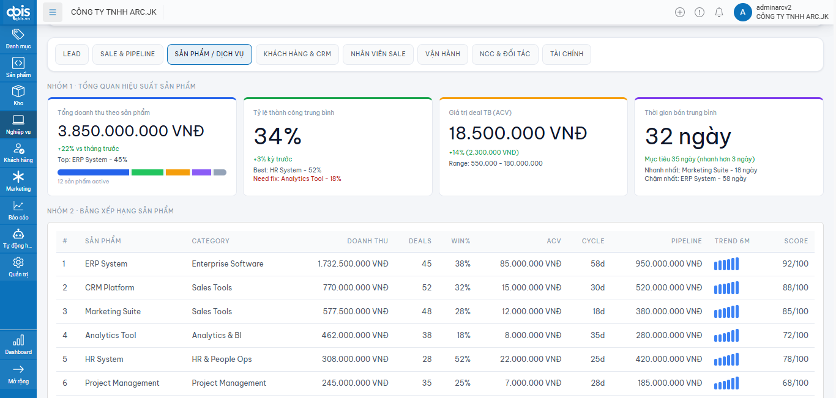836x398 pixels.
Task: Click the plus icon in the top bar
Action: [x=680, y=12]
